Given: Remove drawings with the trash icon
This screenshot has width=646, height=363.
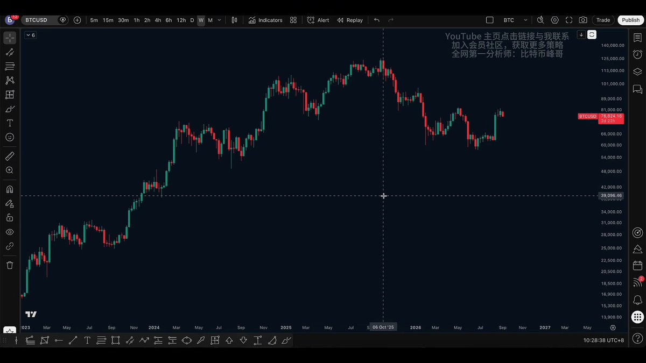Looking at the screenshot, I should tap(10, 265).
